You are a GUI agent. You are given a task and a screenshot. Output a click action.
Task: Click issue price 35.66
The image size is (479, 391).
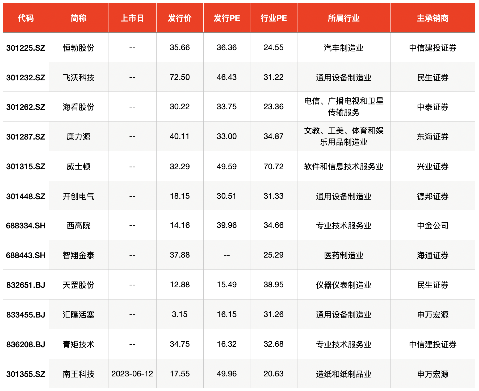point(180,47)
